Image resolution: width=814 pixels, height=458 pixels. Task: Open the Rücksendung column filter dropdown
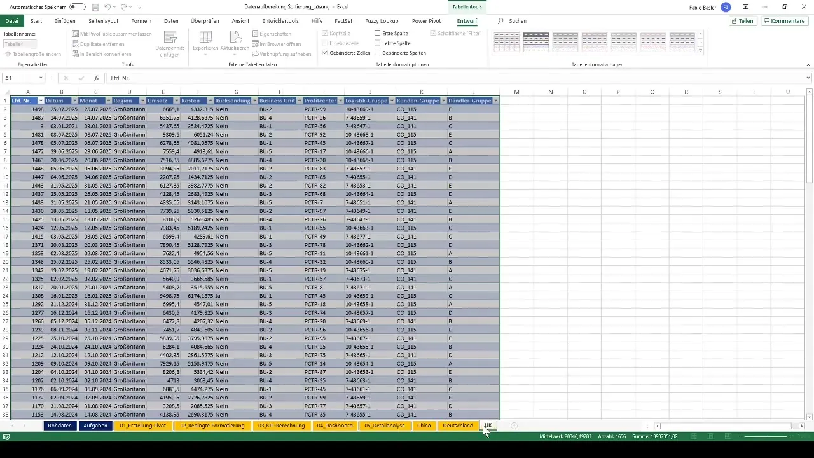pyautogui.click(x=254, y=101)
